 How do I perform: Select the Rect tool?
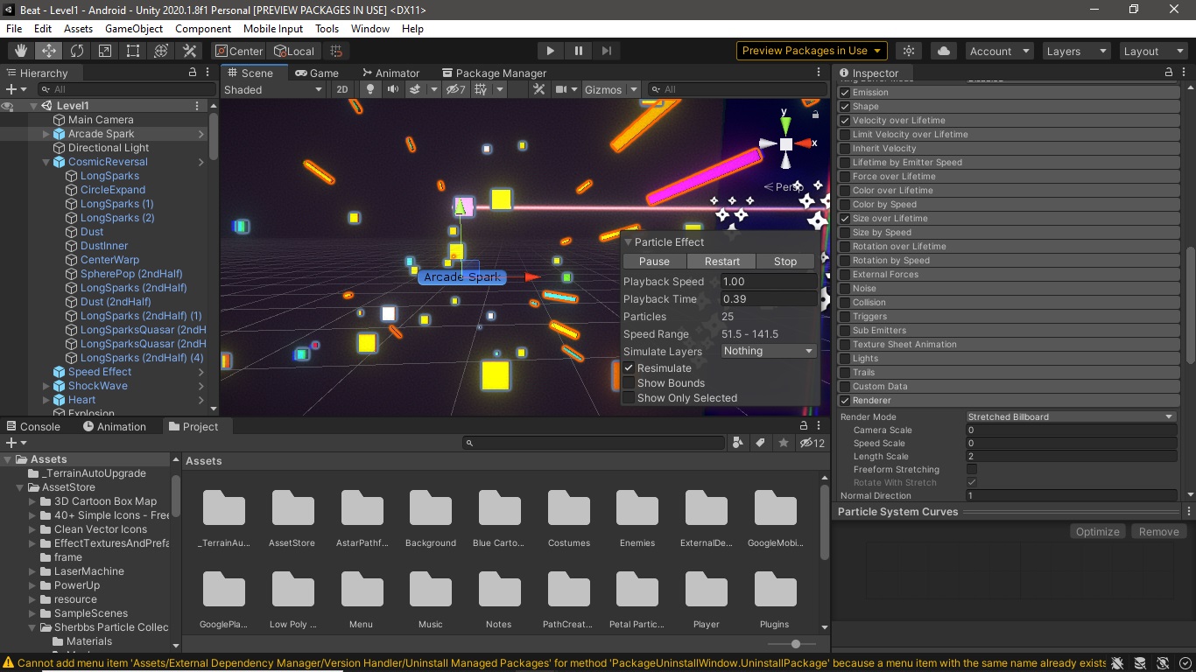click(x=132, y=51)
